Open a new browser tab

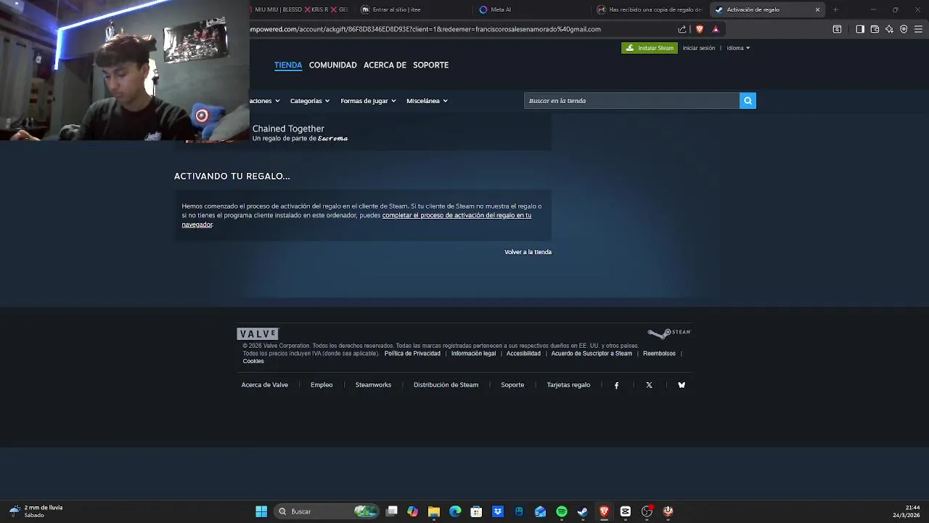(x=835, y=9)
